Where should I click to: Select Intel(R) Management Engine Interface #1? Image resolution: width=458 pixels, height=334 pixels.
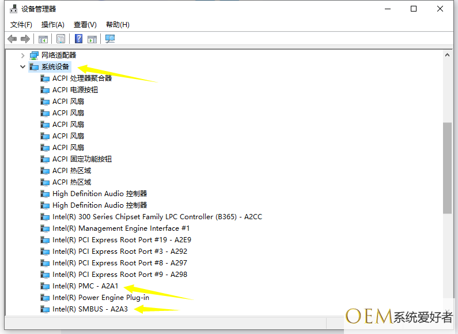(120, 228)
